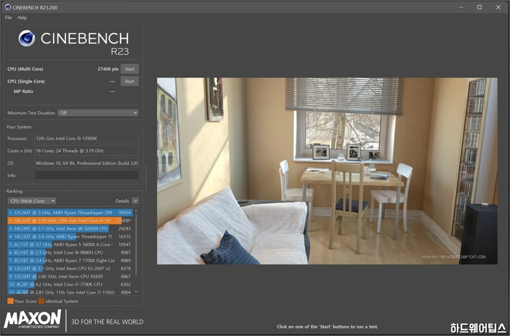Click the ranking list scroll down arrow

coord(136,292)
